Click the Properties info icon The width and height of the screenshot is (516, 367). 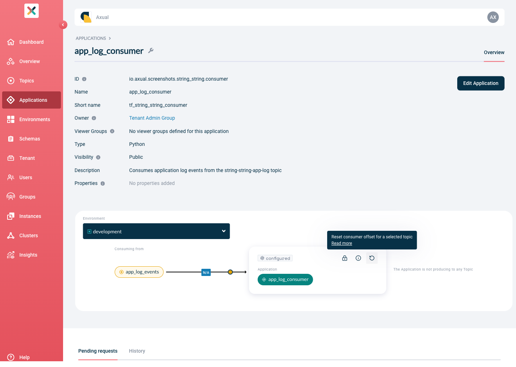103,183
